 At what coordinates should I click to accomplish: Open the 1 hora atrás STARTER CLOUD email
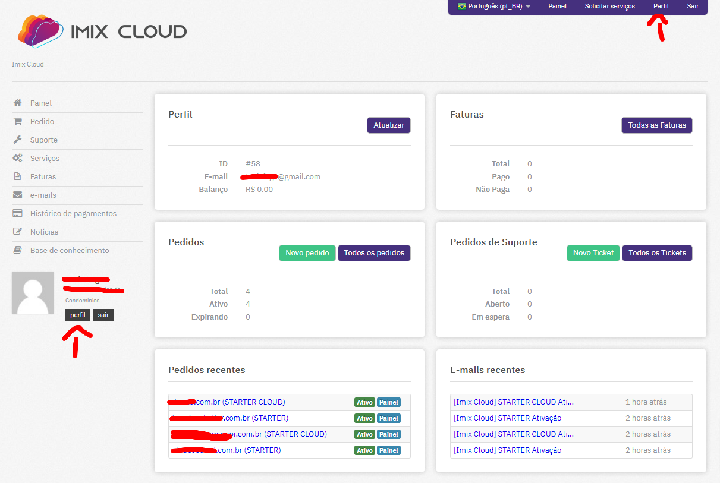point(514,402)
